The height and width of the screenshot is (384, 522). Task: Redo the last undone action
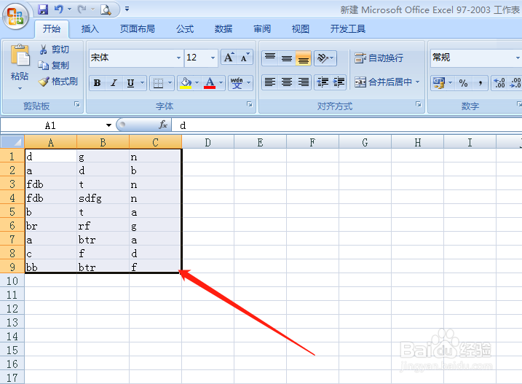[x=82, y=9]
